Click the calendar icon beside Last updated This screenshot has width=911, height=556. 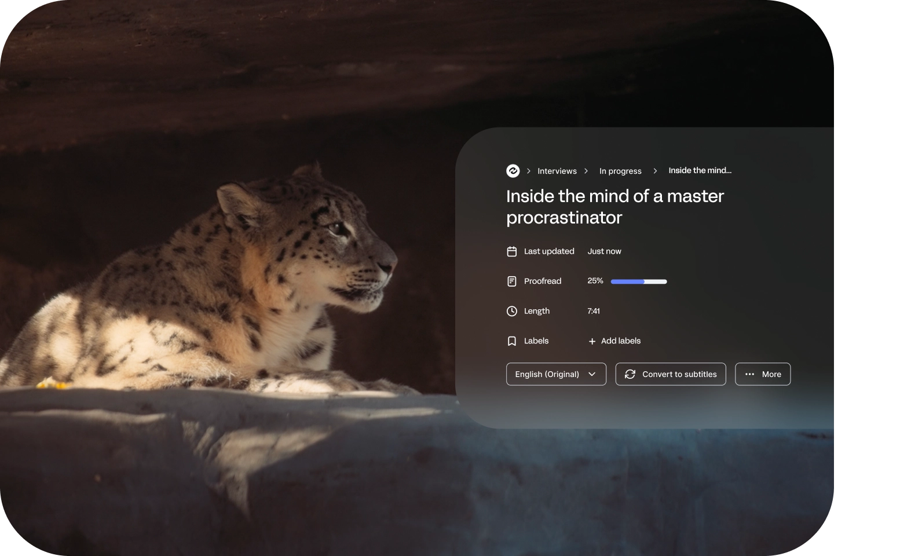click(512, 251)
